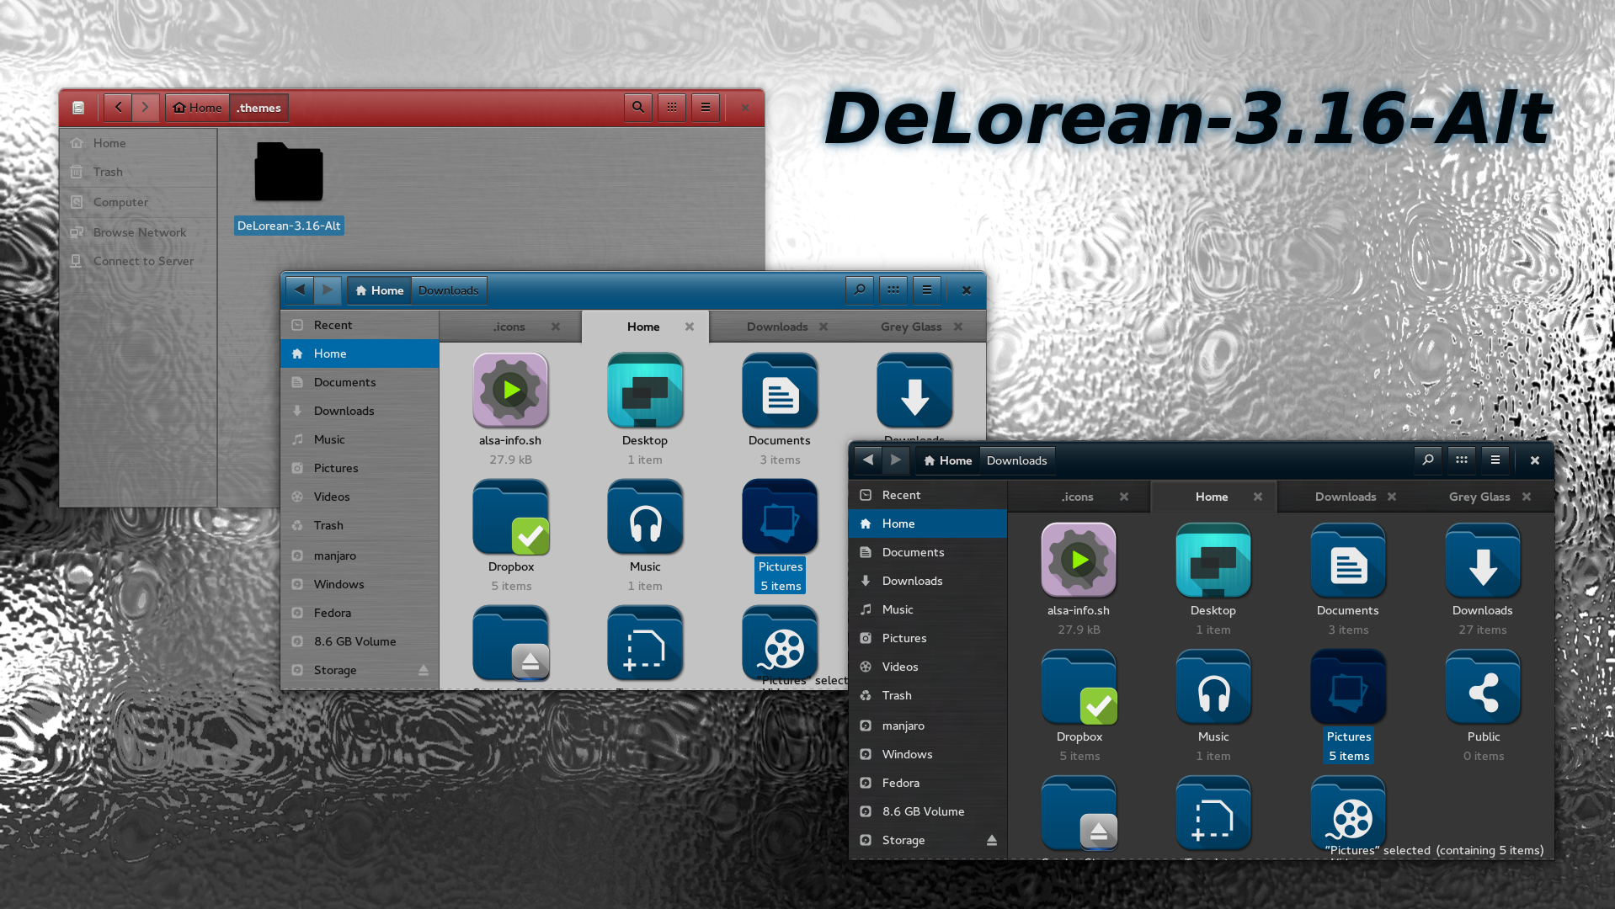The image size is (1615, 909).
Task: Click .themes path button in red window
Action: tap(259, 108)
